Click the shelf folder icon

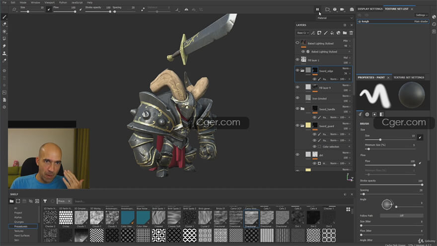11,201
